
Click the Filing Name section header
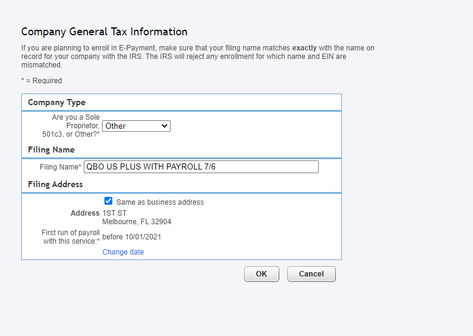click(52, 149)
